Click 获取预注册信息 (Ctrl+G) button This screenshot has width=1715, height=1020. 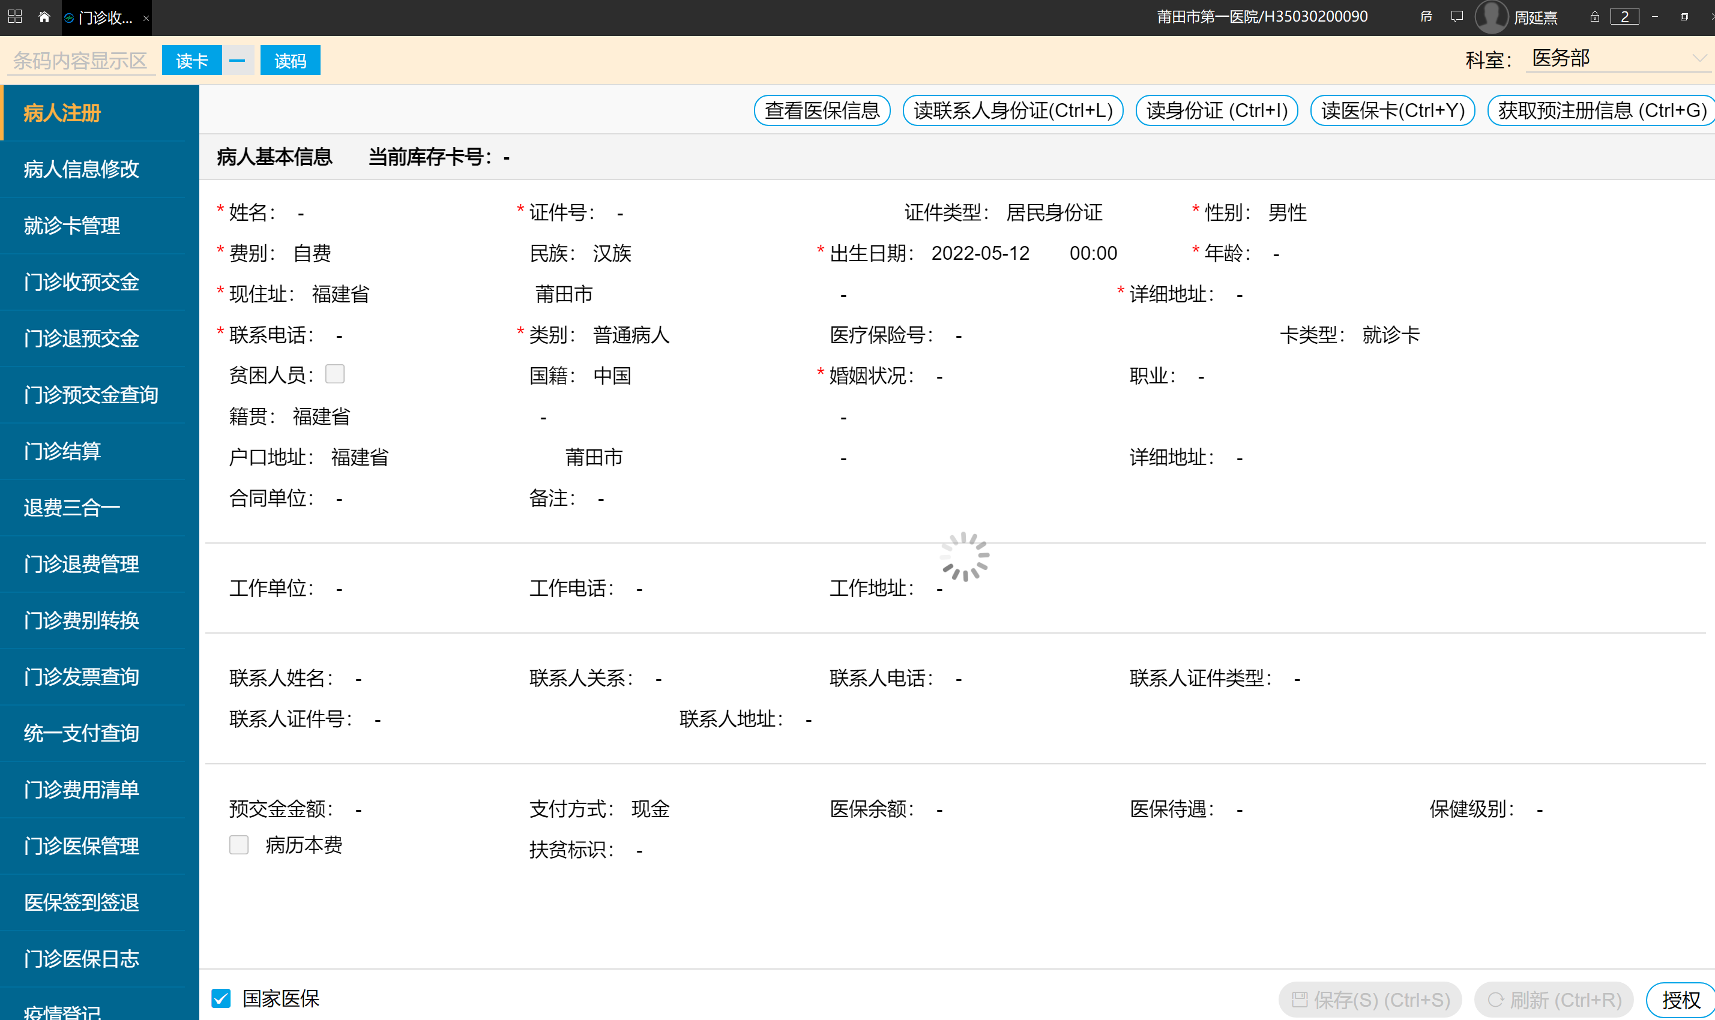point(1601,110)
